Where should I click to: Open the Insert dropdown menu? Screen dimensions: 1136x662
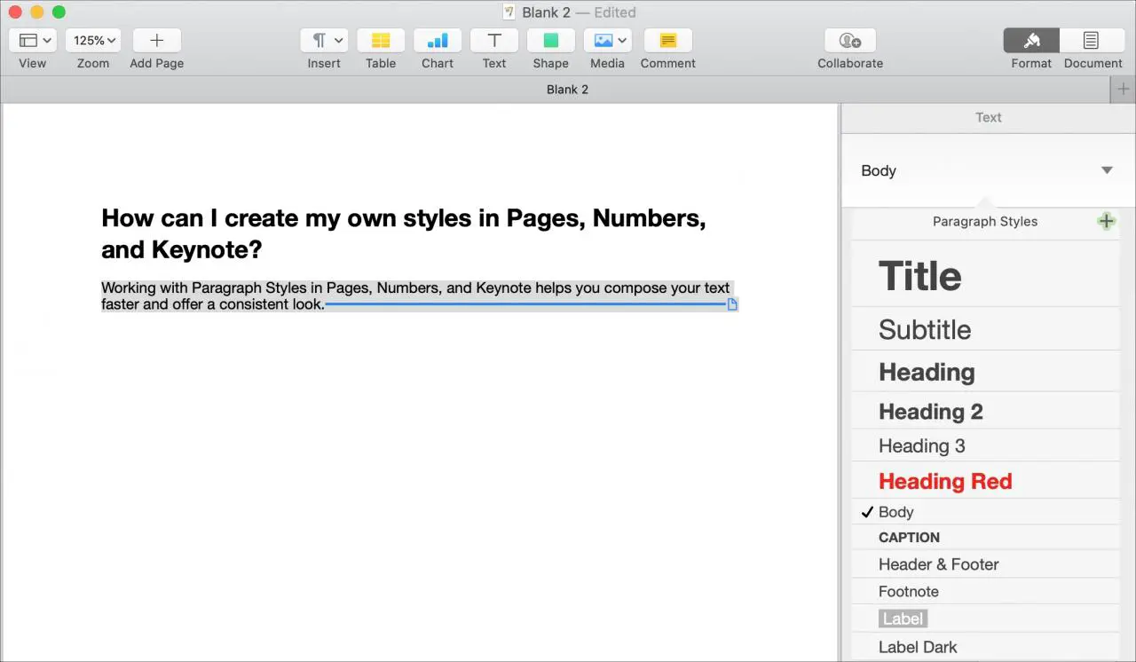[325, 41]
